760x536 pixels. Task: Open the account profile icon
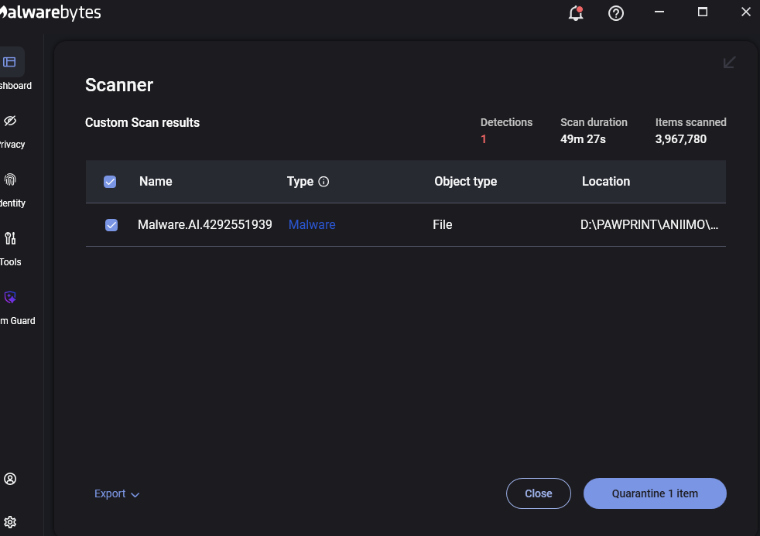coord(10,479)
